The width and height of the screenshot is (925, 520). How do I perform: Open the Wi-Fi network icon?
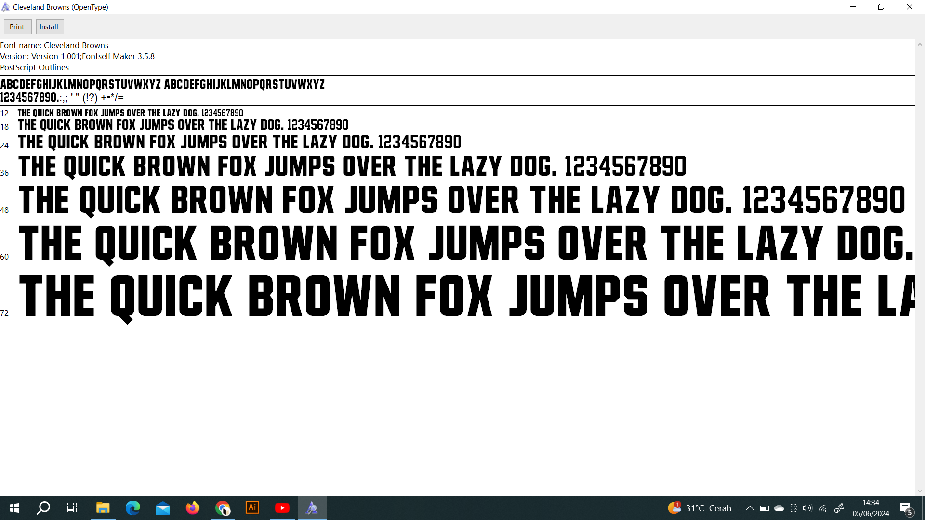click(823, 508)
